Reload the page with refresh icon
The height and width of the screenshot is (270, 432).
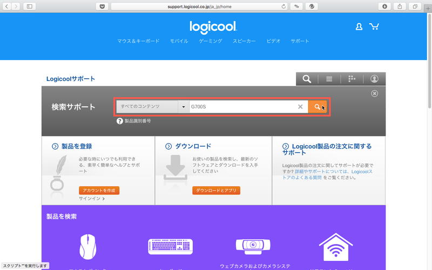(283, 6)
